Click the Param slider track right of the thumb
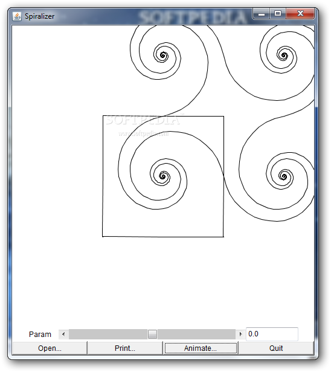The width and height of the screenshot is (331, 372). [196, 334]
